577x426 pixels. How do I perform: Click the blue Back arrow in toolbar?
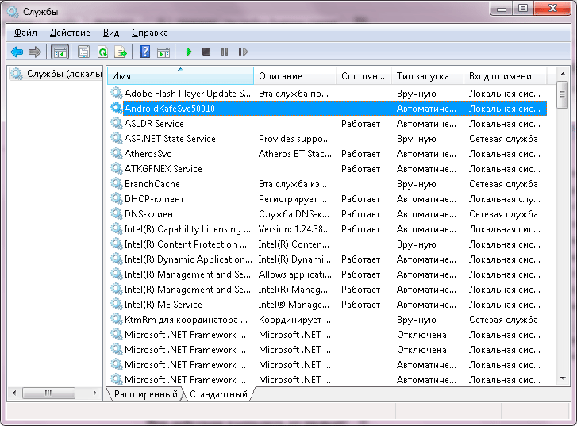pos(17,52)
